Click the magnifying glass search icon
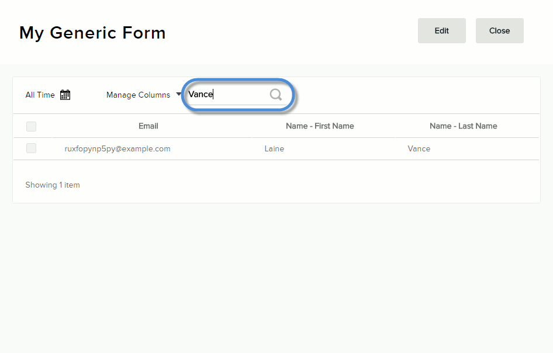The width and height of the screenshot is (553, 353). 276,95
